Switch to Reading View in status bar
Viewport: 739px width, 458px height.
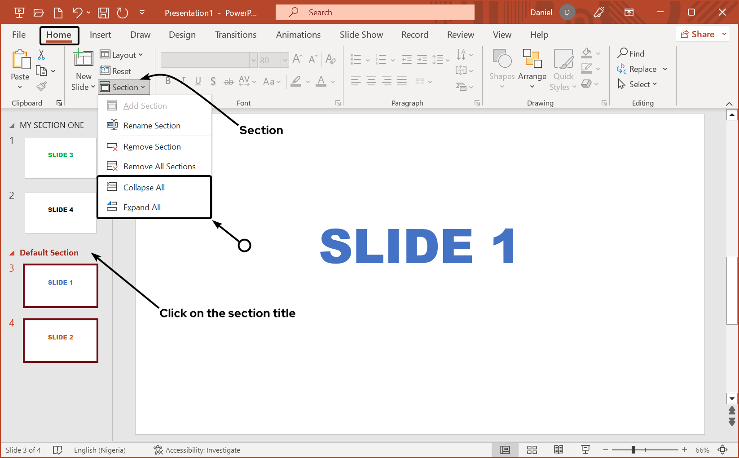pos(559,450)
